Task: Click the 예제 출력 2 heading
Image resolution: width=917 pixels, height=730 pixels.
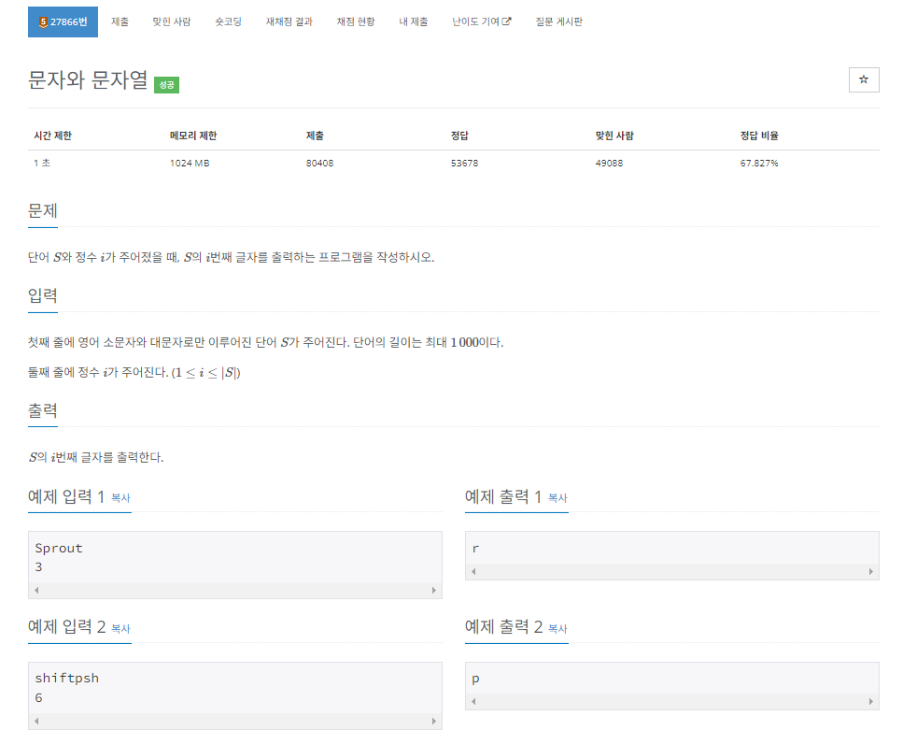Action: 503,627
